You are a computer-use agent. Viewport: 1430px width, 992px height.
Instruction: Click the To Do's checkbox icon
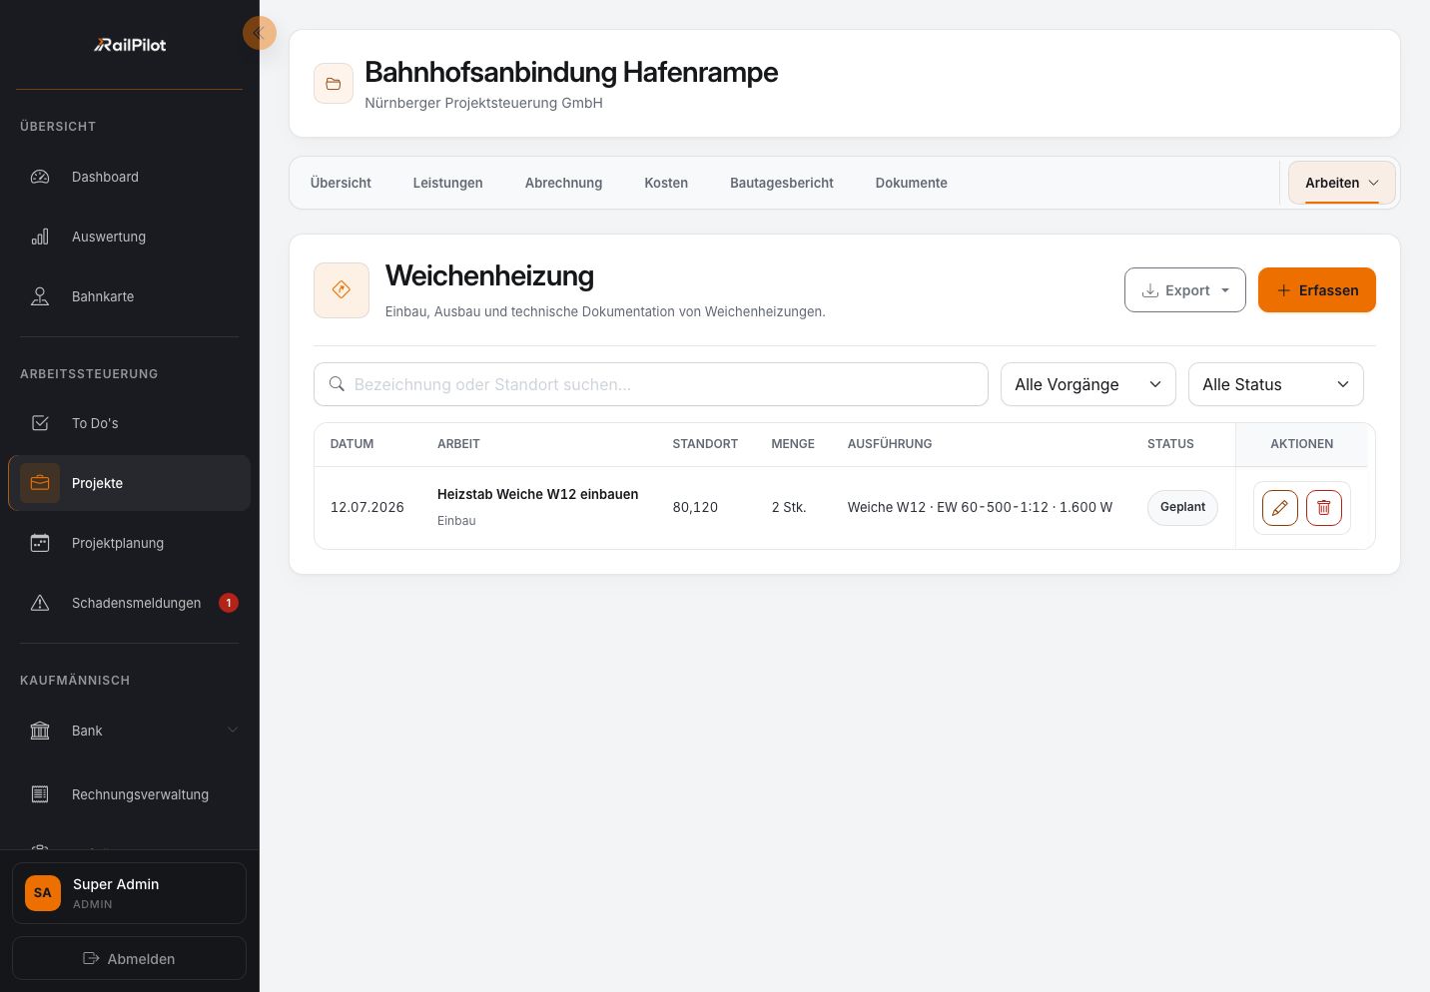point(40,423)
